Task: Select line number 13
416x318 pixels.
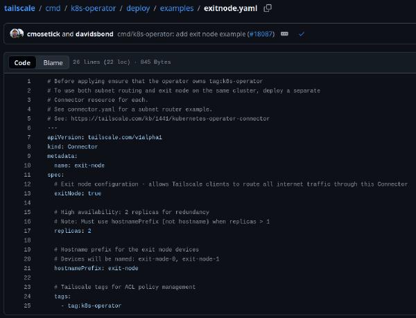Action: point(27,193)
